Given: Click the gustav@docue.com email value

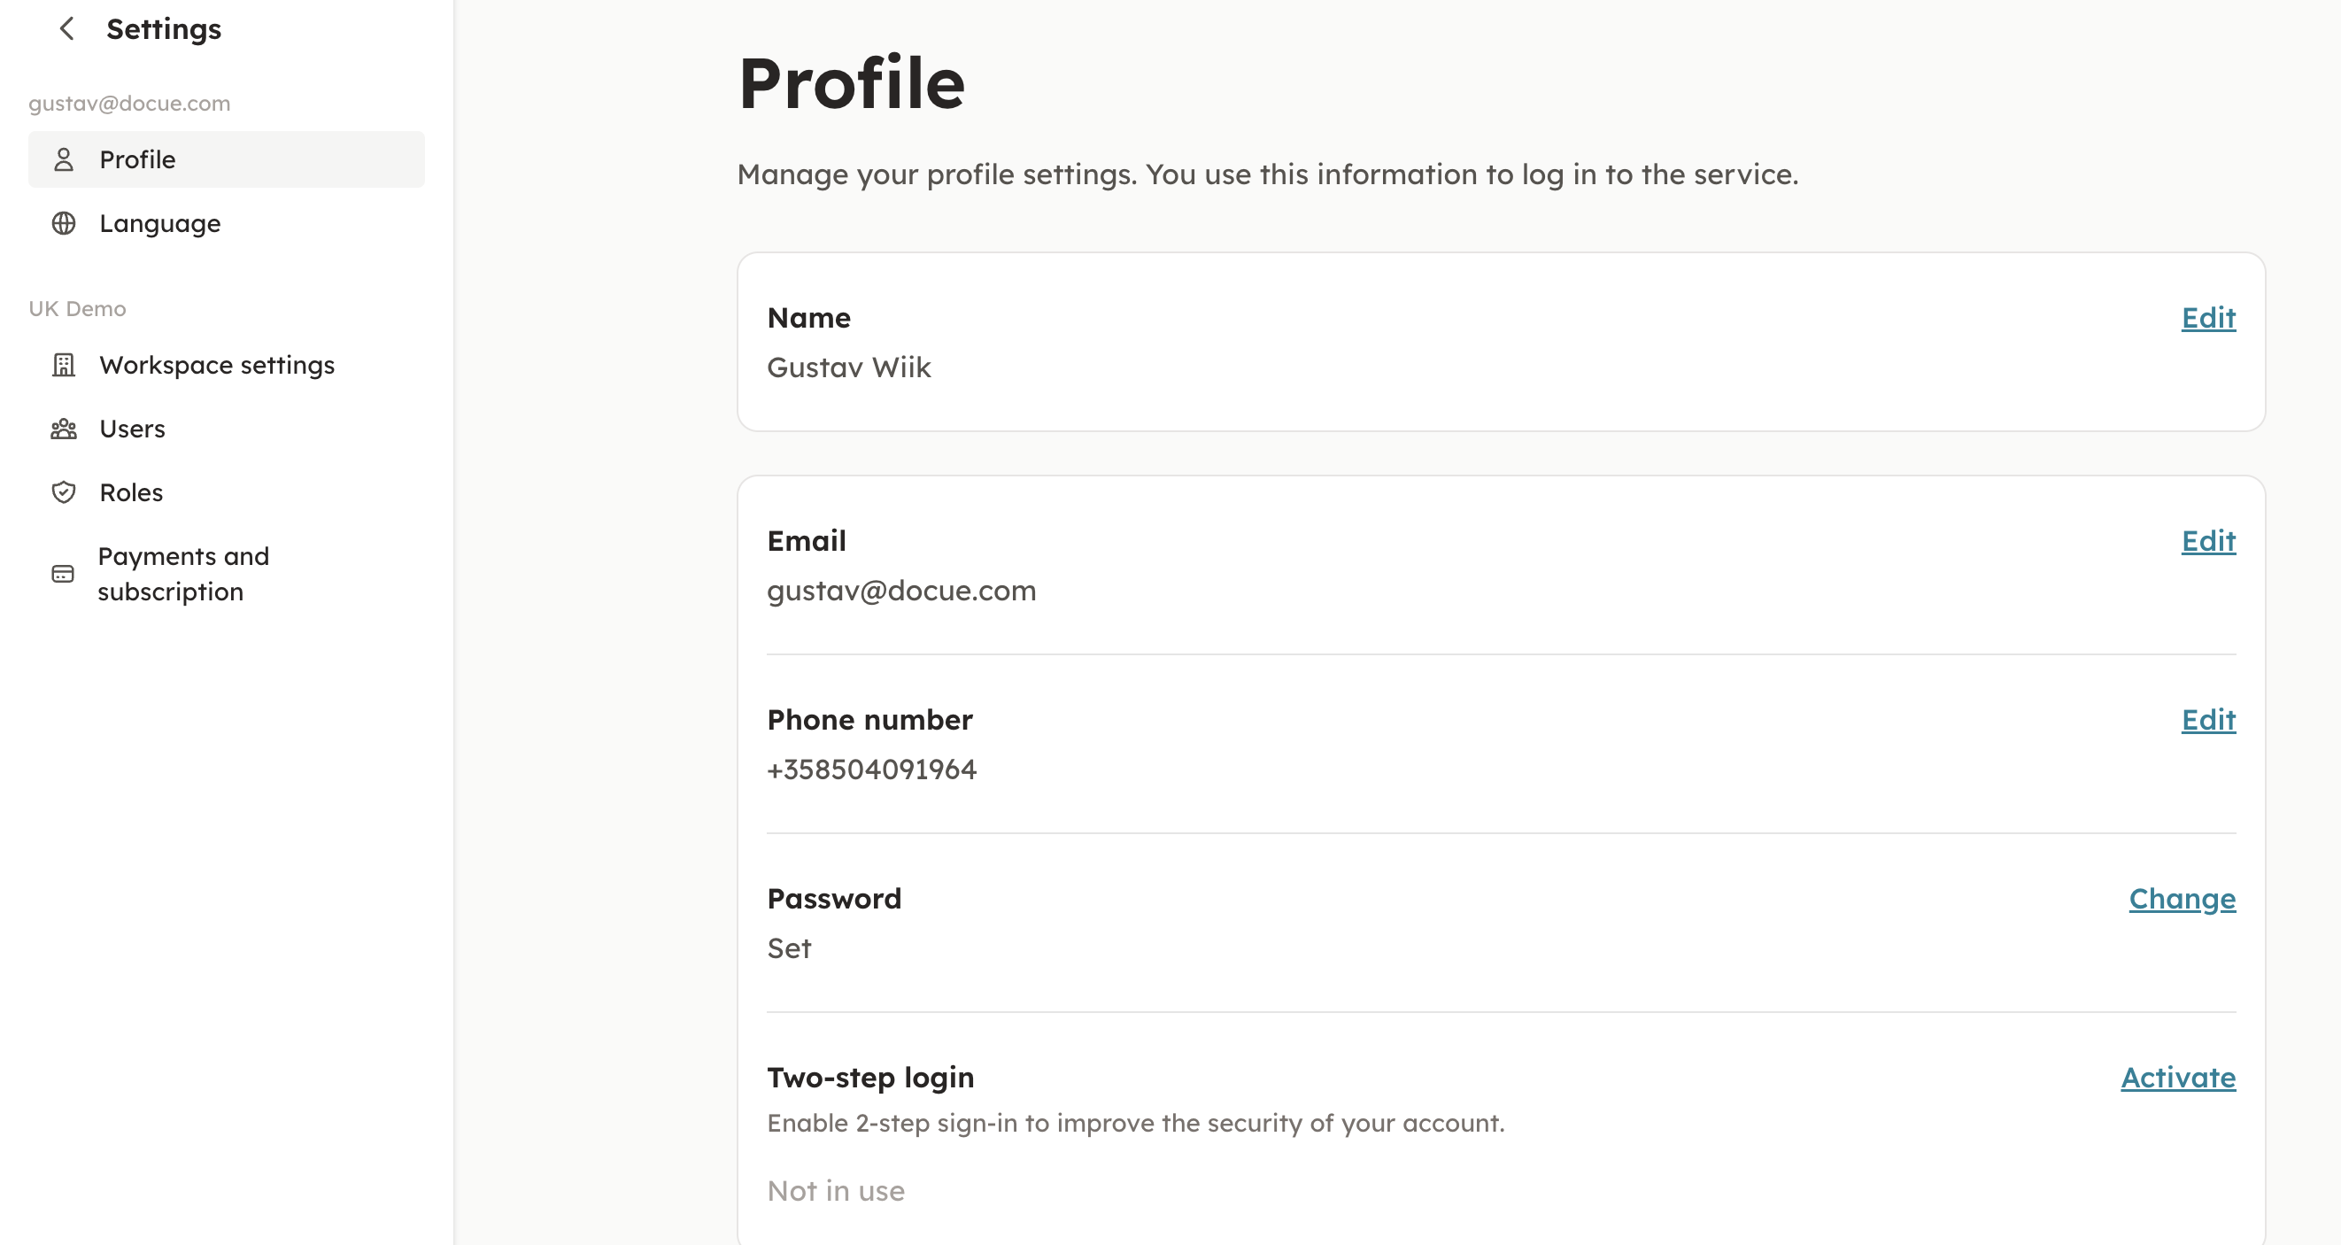Looking at the screenshot, I should tap(901, 592).
